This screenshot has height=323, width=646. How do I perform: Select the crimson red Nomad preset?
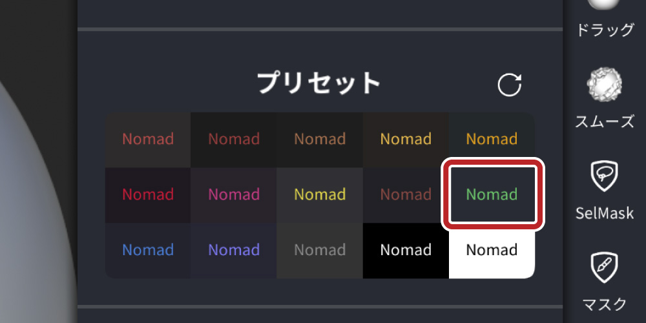pos(148,194)
